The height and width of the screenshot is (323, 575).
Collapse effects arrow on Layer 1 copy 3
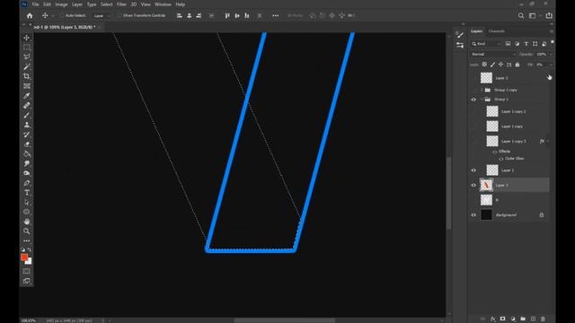548,141
